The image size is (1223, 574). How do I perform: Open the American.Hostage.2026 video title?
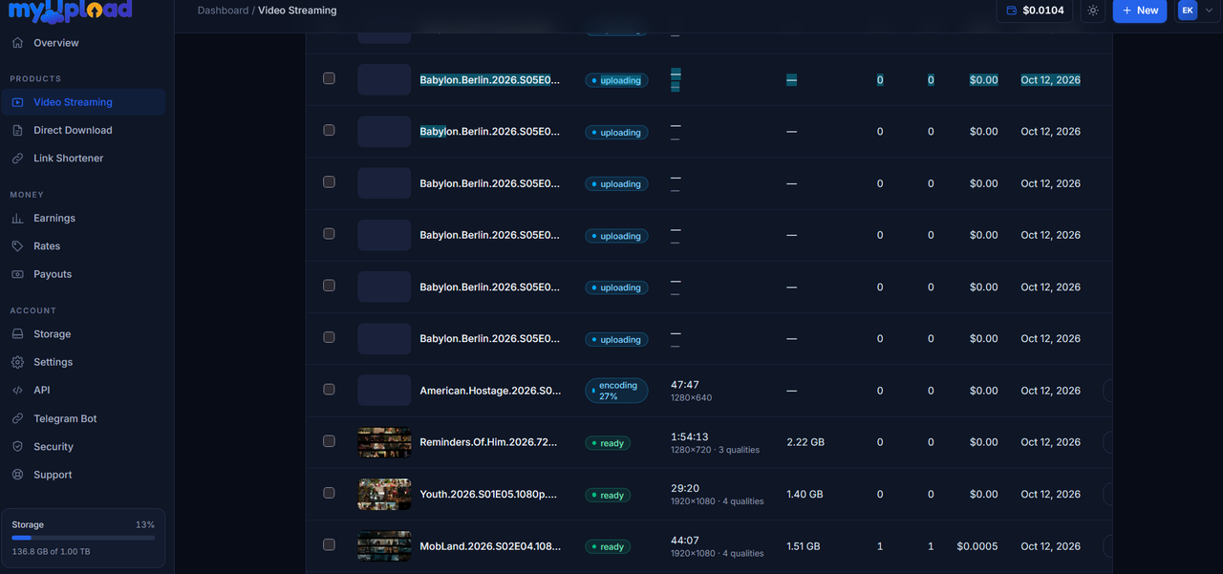point(490,391)
